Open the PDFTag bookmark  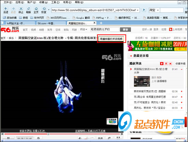pyautogui.click(x=103, y=18)
